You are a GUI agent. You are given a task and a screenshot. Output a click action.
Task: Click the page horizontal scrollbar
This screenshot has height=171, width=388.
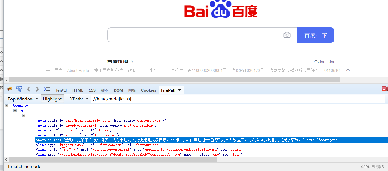175,80
